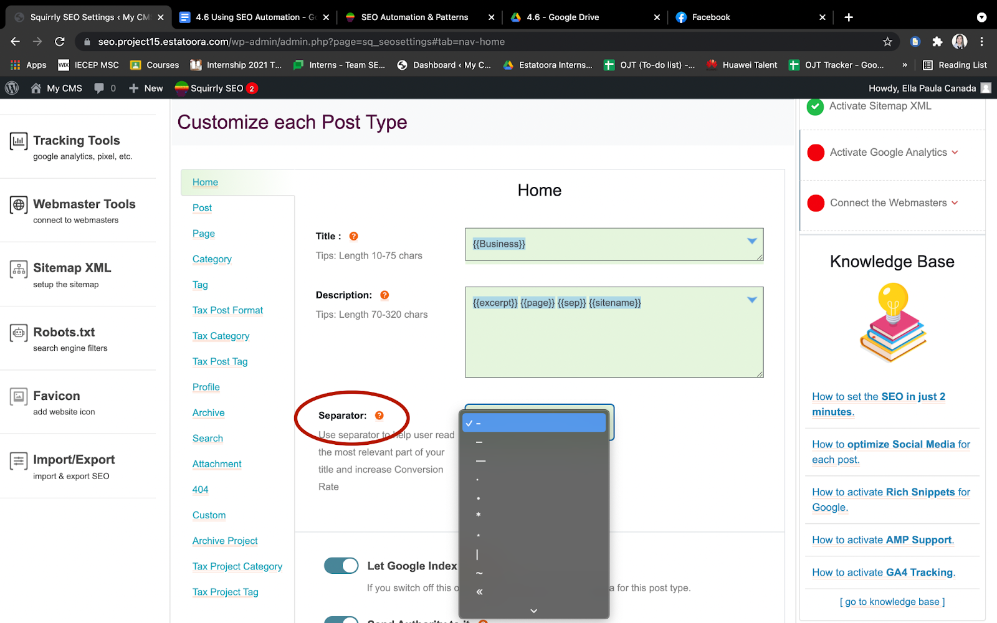Image resolution: width=997 pixels, height=623 pixels.
Task: Switch to the Category post type tab
Action: tap(212, 259)
